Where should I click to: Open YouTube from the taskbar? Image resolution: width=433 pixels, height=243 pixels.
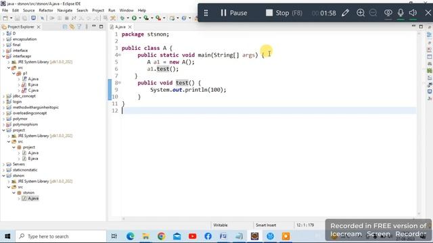coord(192,236)
